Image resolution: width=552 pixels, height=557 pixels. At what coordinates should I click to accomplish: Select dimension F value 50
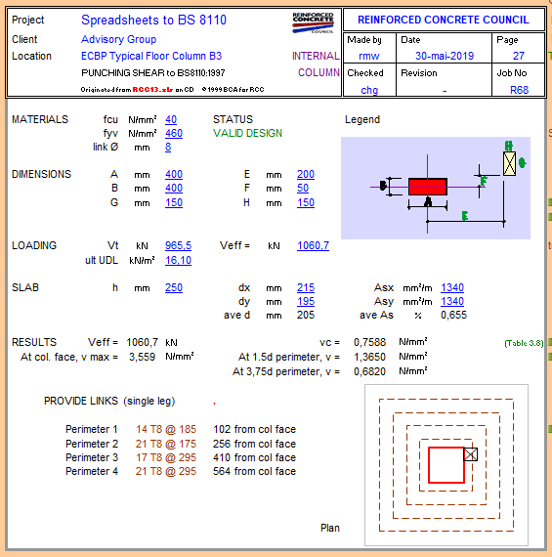303,188
